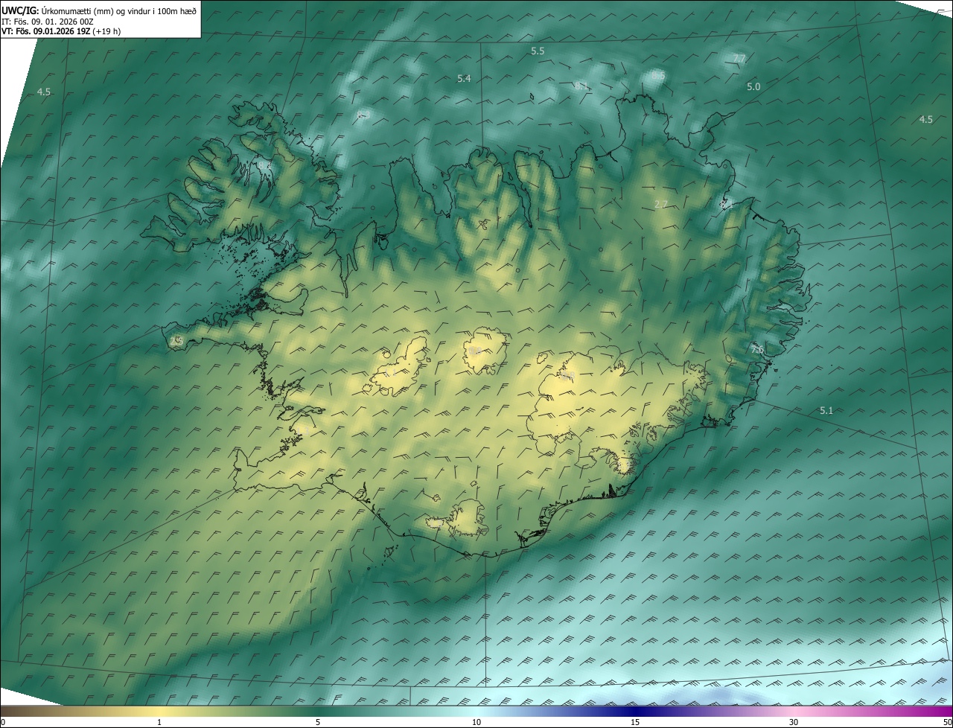Click the 2.5 value on Snæfellsnes peninsula
This screenshot has height=728, width=953.
[x=176, y=340]
